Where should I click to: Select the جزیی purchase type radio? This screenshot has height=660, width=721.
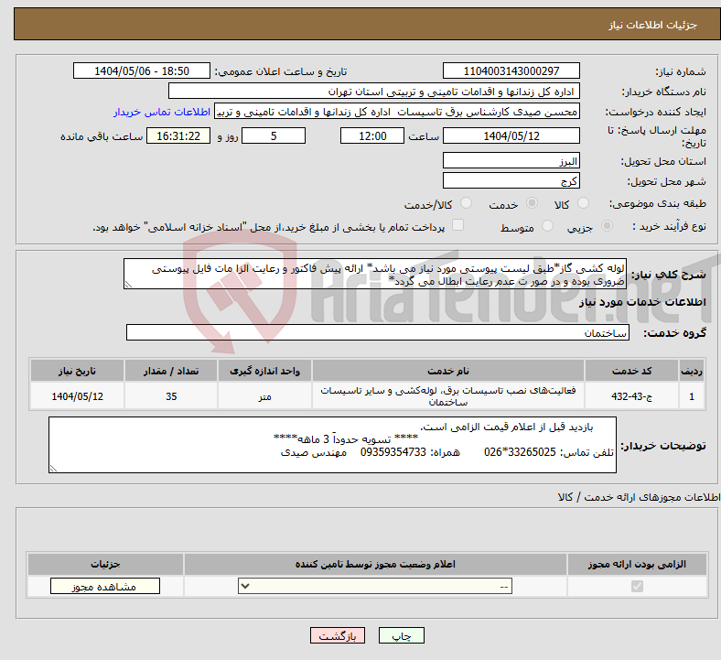(x=607, y=226)
